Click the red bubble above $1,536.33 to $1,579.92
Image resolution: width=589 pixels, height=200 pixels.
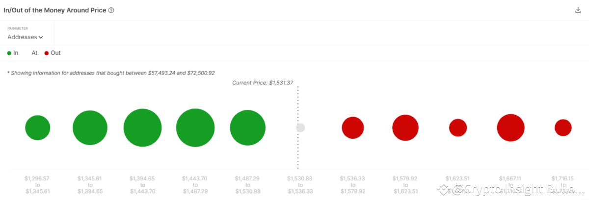[353, 128]
